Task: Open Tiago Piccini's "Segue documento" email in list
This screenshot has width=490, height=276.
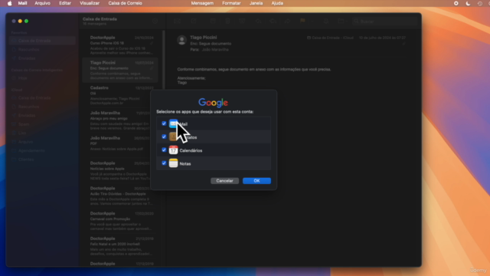Action: click(120, 70)
